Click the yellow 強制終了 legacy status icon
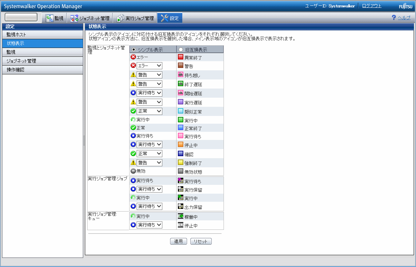The image size is (416, 267). coord(181,163)
